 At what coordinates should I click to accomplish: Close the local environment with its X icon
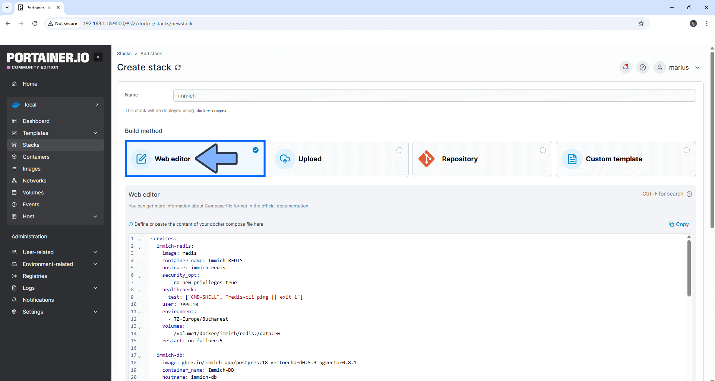97,105
